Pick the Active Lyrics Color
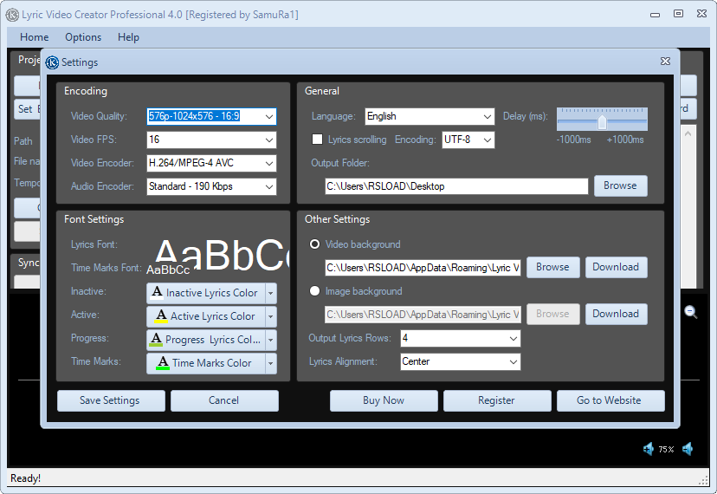Image resolution: width=717 pixels, height=494 pixels. [x=206, y=316]
